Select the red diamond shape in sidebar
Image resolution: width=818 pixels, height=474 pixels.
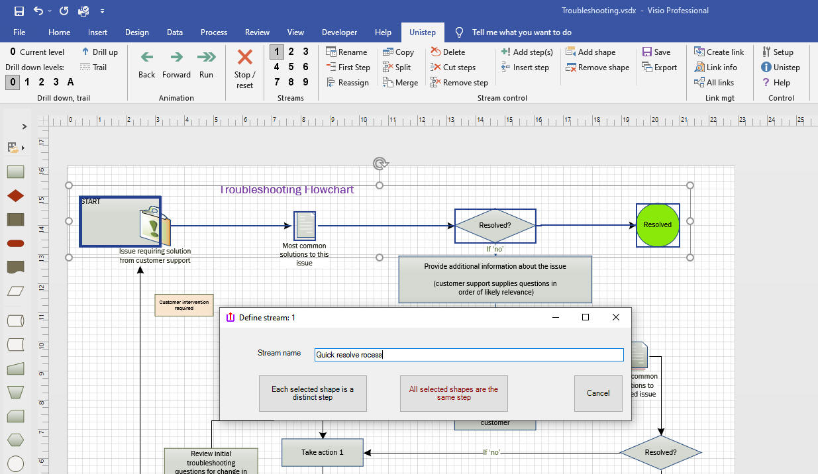(x=15, y=196)
